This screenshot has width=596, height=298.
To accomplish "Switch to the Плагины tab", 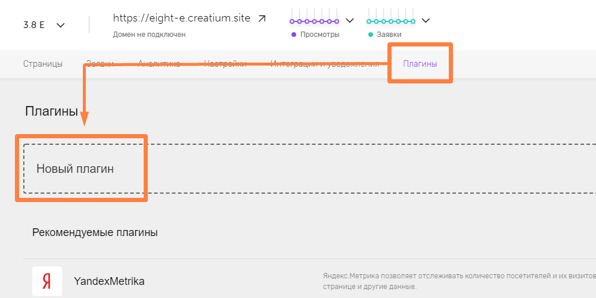I will 420,64.
